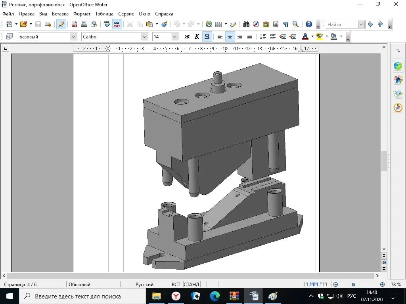Open the Правка menu
Image resolution: width=406 pixels, height=304 pixels.
[27, 14]
